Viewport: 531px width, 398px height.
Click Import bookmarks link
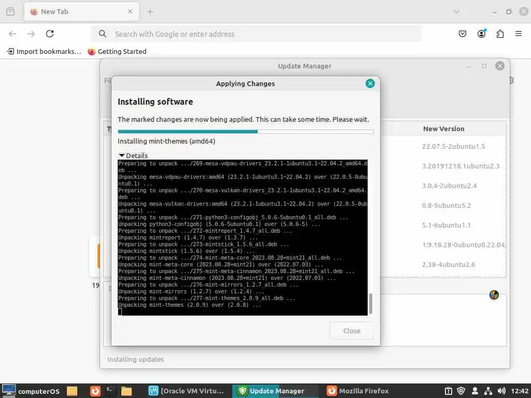(x=44, y=51)
